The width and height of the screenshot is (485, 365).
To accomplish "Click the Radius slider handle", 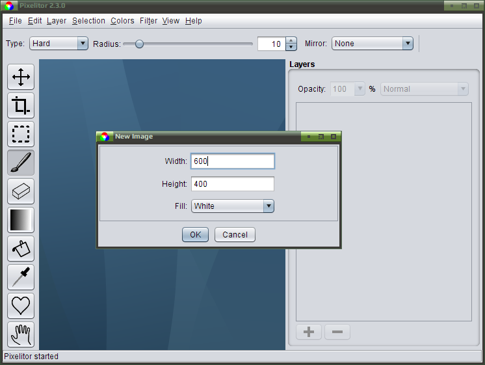I will (x=140, y=44).
